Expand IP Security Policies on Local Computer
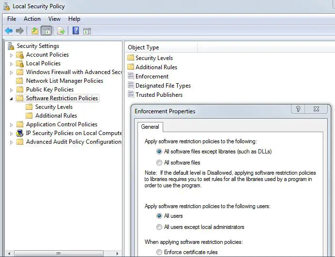This screenshot has height=257, width=335. coord(11,134)
